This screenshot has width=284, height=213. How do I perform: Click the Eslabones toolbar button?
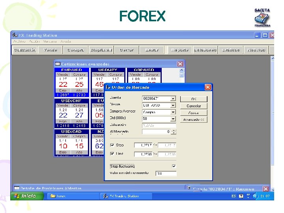click(x=205, y=50)
